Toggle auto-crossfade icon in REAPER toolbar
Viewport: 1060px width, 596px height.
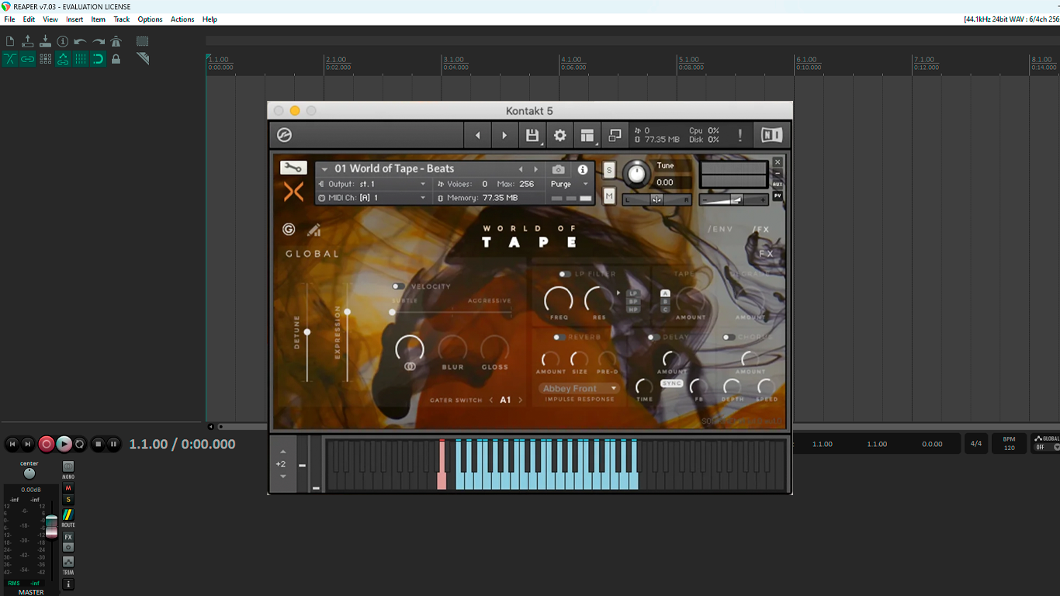pos(10,59)
